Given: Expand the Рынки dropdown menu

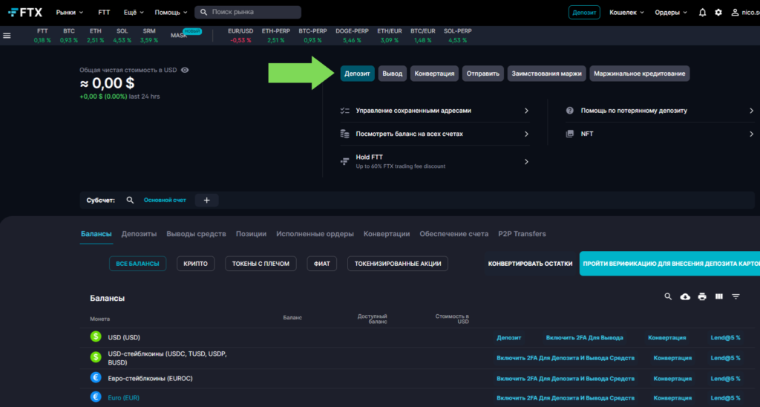Looking at the screenshot, I should point(70,13).
